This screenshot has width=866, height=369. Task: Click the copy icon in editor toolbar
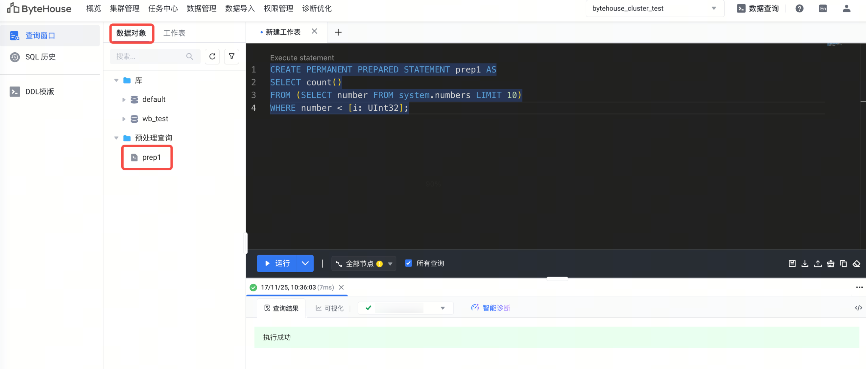coord(843,263)
